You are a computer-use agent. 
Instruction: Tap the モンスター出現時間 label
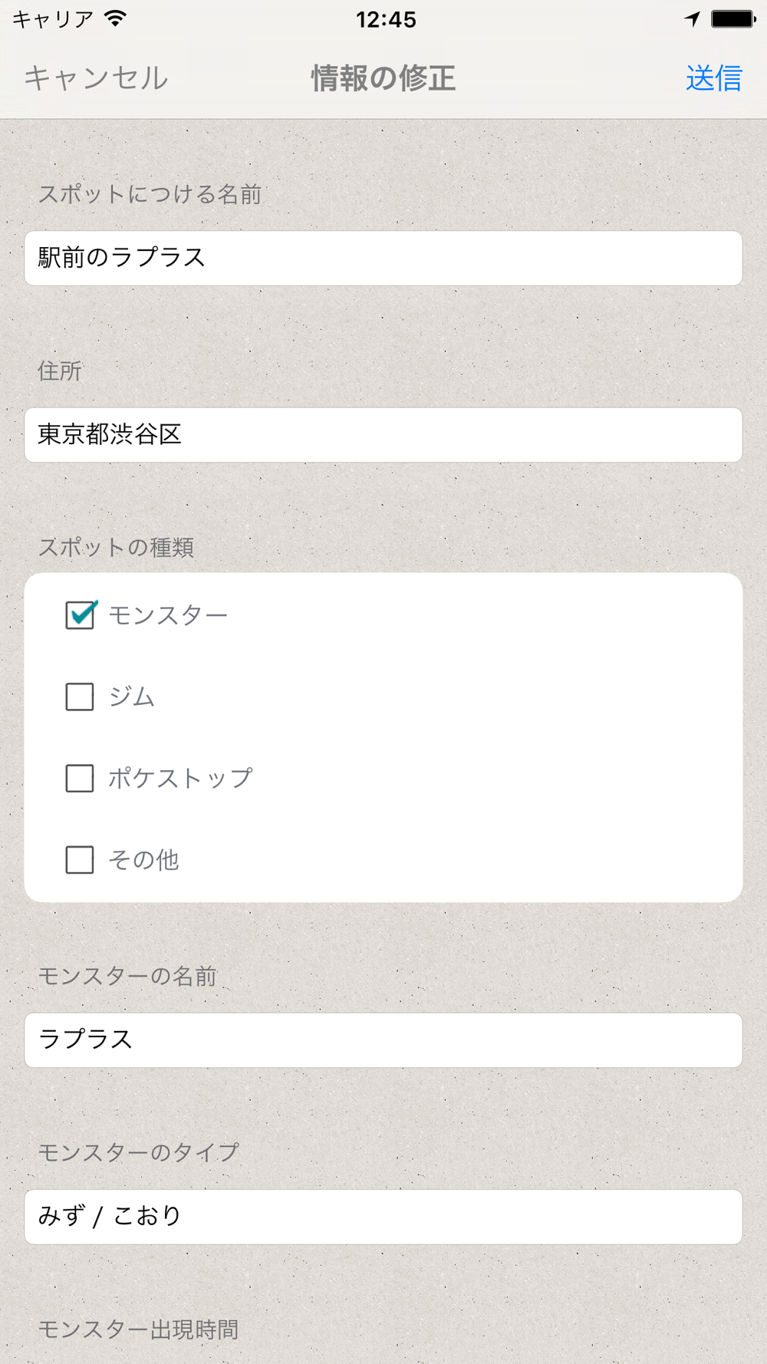pyautogui.click(x=141, y=1331)
